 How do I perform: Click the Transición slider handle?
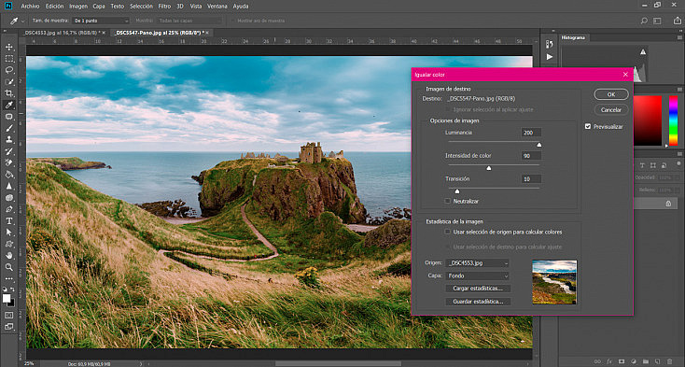(x=457, y=191)
